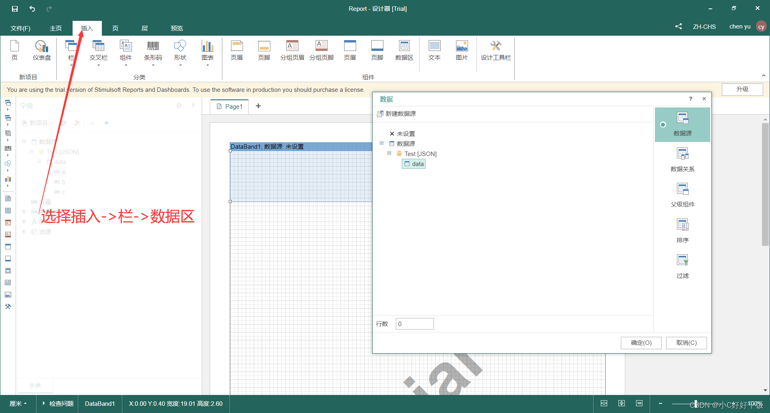The image size is (770, 413).
Task: Select the Page1 tab
Action: [229, 106]
